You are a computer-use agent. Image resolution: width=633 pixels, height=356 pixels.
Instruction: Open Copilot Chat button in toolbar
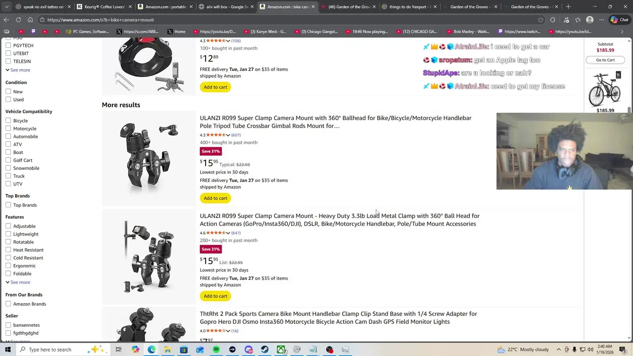pyautogui.click(x=620, y=20)
